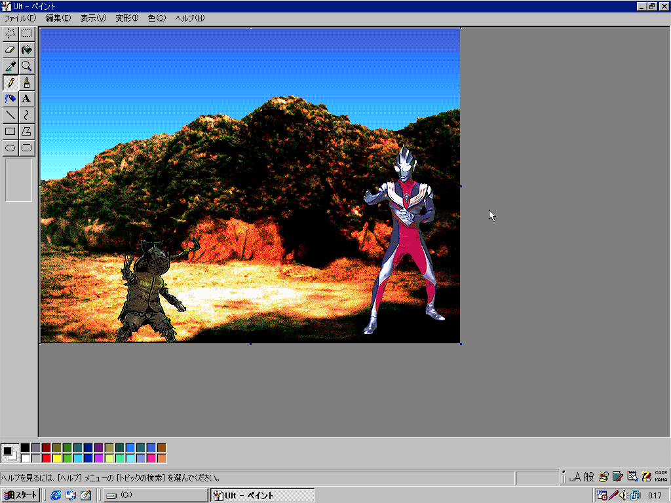Click the tool options box below toolbox
Image resolution: width=671 pixels, height=503 pixels.
click(18, 180)
